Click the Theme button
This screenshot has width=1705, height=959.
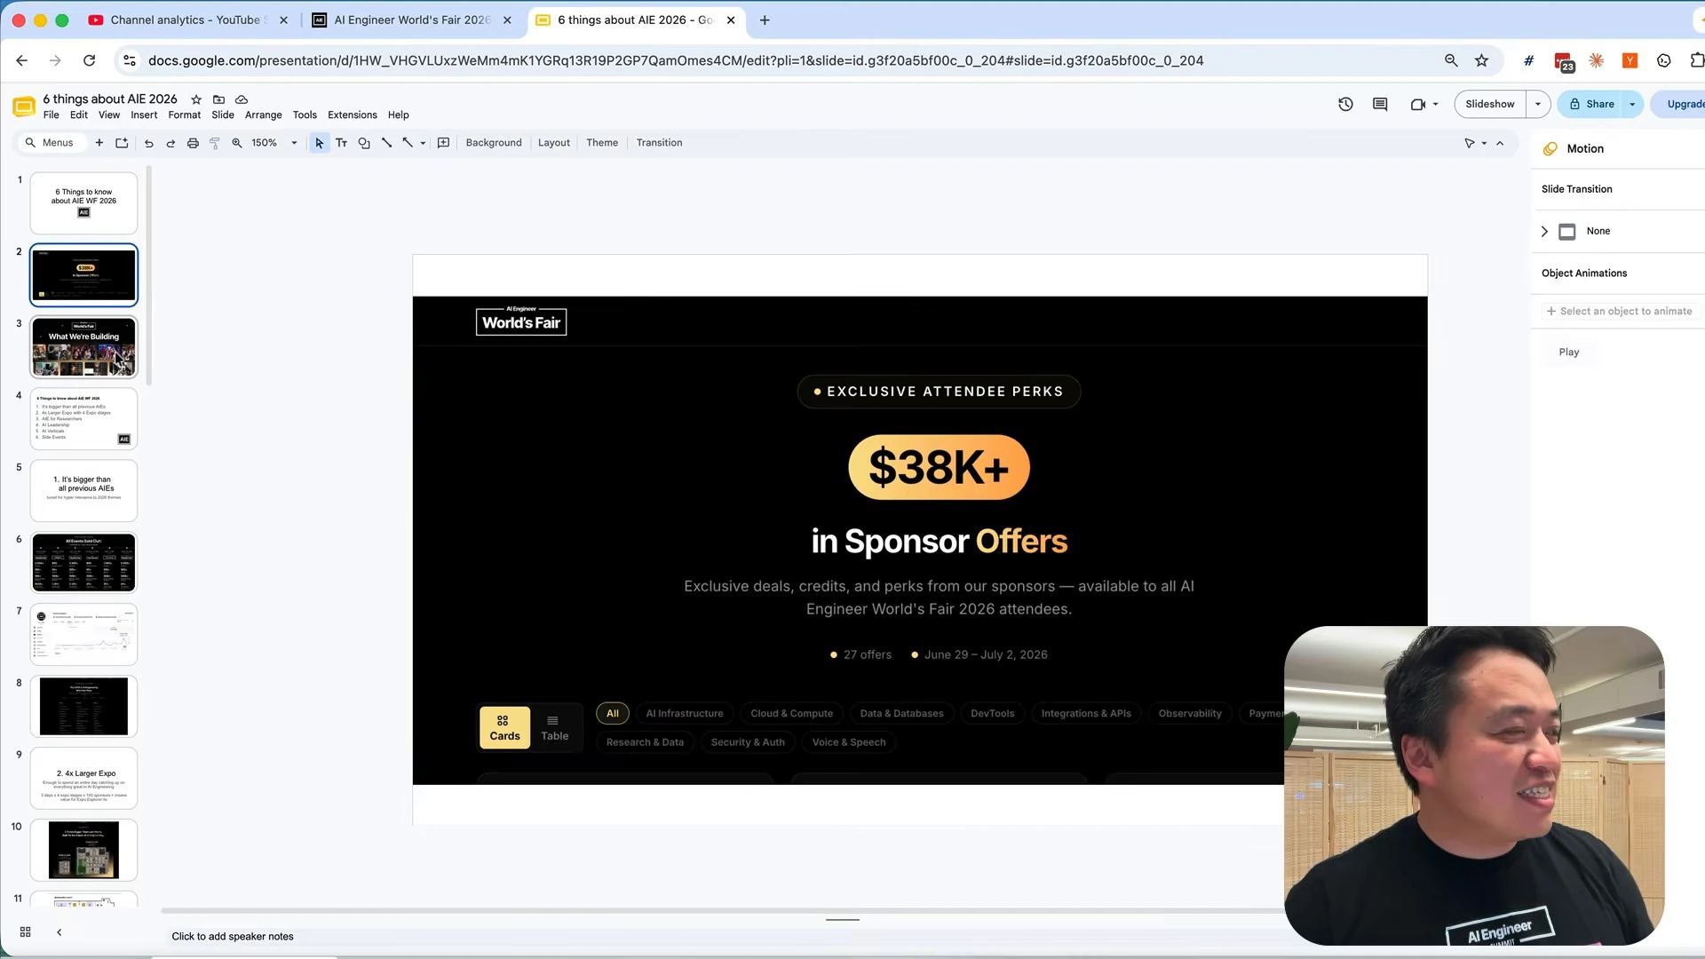tap(602, 143)
